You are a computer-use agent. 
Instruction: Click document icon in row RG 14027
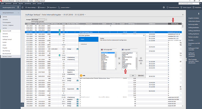coord(60,30)
